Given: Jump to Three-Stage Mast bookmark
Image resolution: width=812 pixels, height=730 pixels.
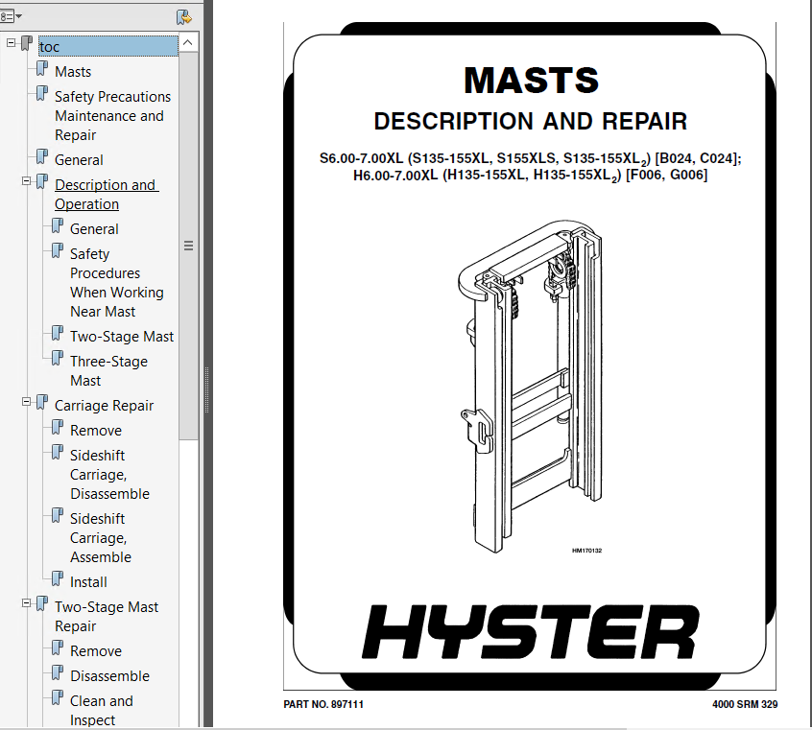Looking at the screenshot, I should tap(108, 371).
